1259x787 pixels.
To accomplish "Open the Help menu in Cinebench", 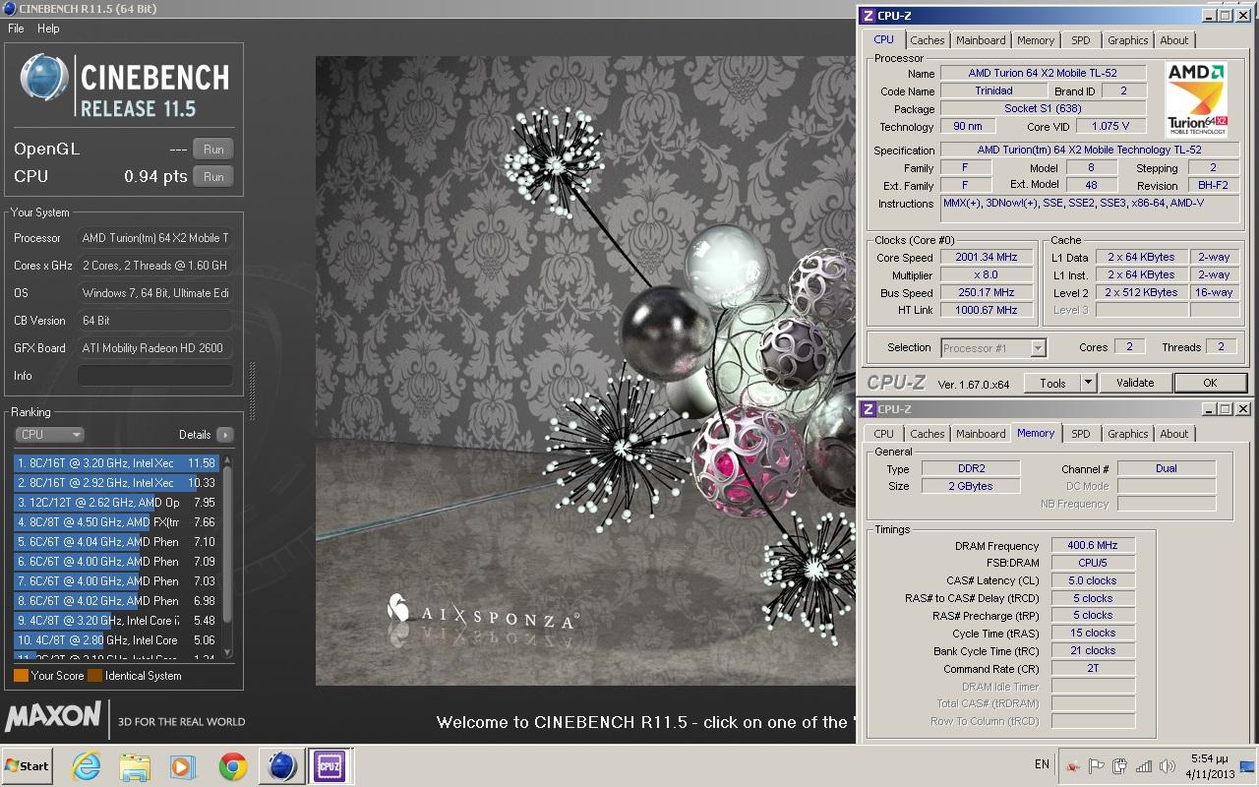I will (x=48, y=29).
